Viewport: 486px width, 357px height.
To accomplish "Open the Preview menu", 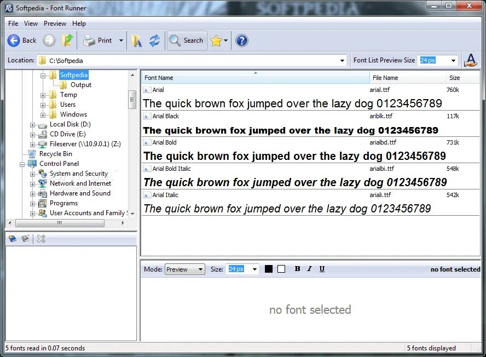I will coord(55,24).
